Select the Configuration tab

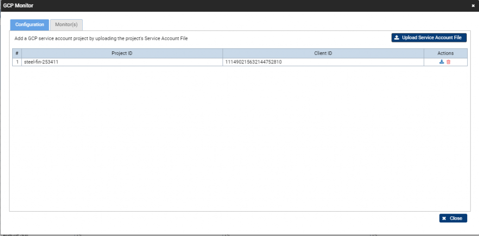coord(29,25)
